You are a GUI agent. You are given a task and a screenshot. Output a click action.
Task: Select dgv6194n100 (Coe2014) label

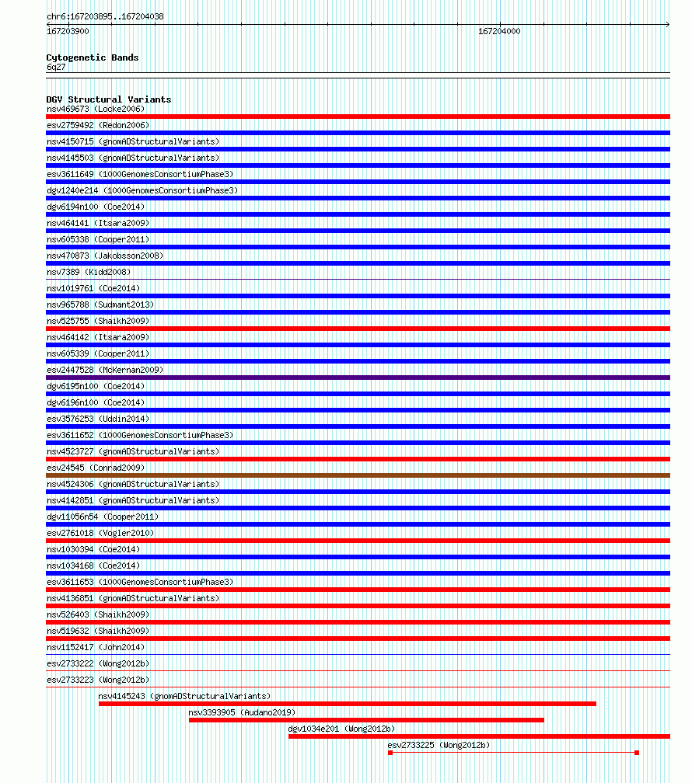click(x=96, y=207)
